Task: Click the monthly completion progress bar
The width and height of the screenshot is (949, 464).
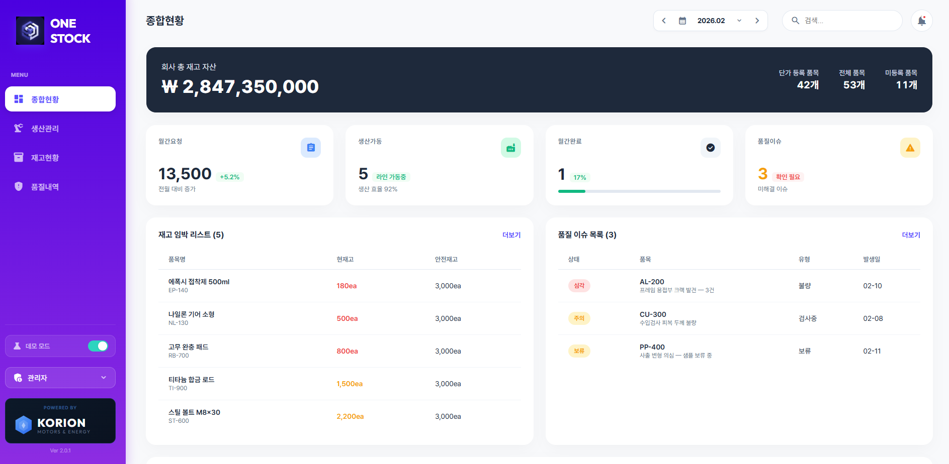Action: click(x=639, y=191)
